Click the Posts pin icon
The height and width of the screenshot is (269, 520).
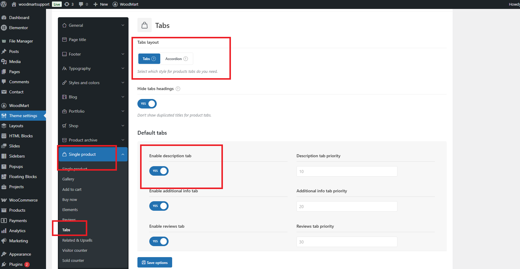click(4, 51)
